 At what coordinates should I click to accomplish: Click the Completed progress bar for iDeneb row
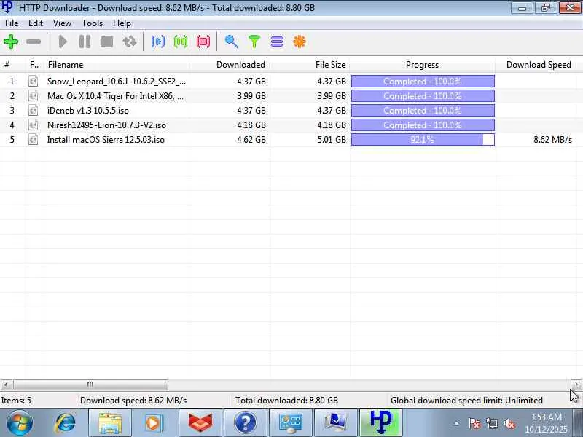[423, 111]
